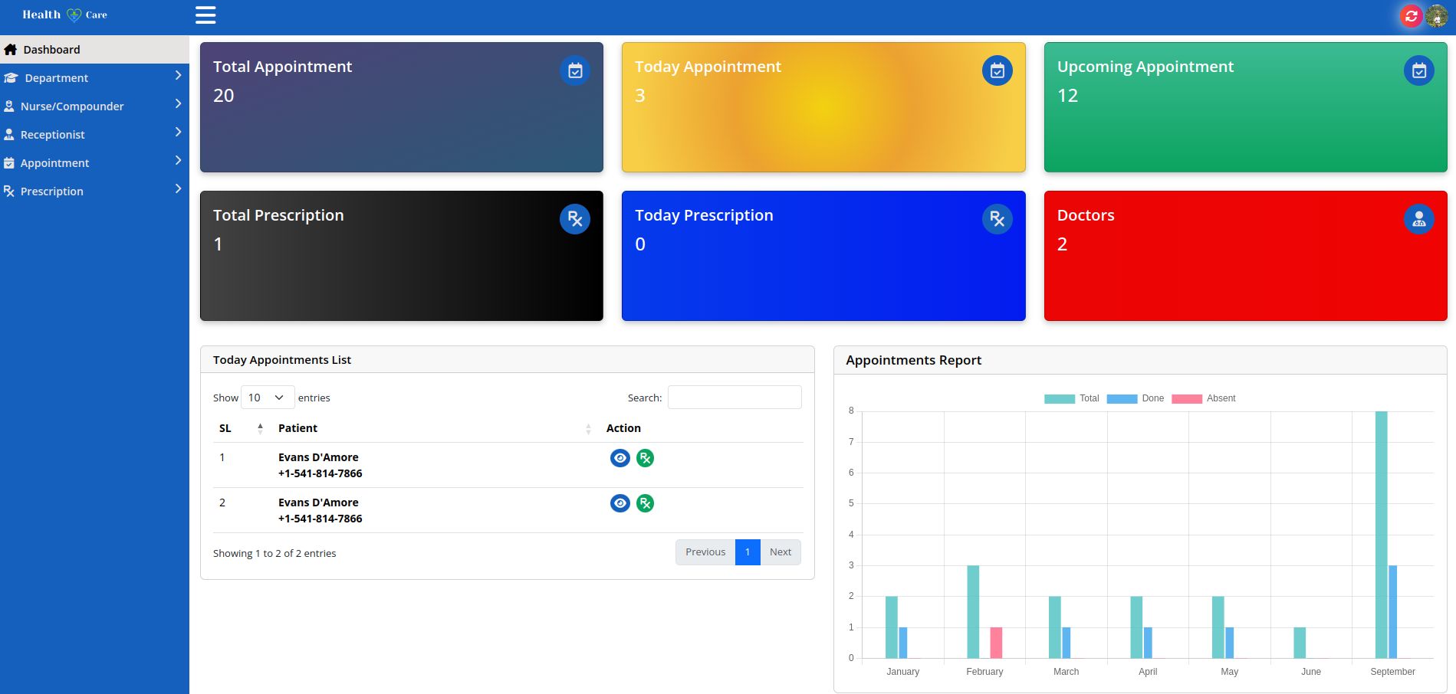Viewport: 1456px width, 694px height.
Task: Toggle the Absent legend swatch
Action: (1187, 398)
